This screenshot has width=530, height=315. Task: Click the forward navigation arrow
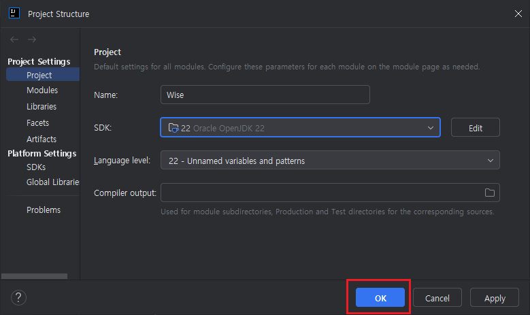click(x=31, y=39)
